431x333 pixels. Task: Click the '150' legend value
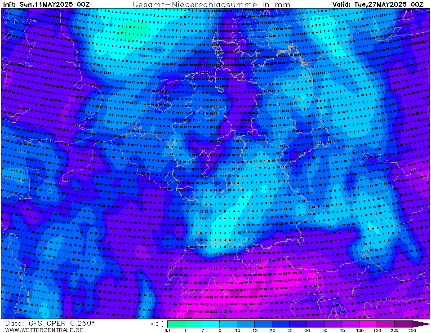tap(377, 330)
